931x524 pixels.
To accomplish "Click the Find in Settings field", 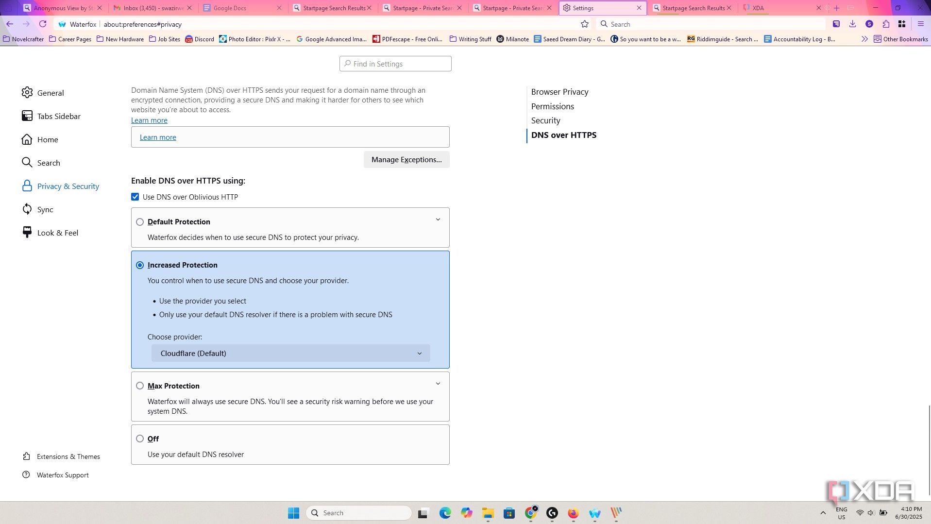I will [395, 64].
